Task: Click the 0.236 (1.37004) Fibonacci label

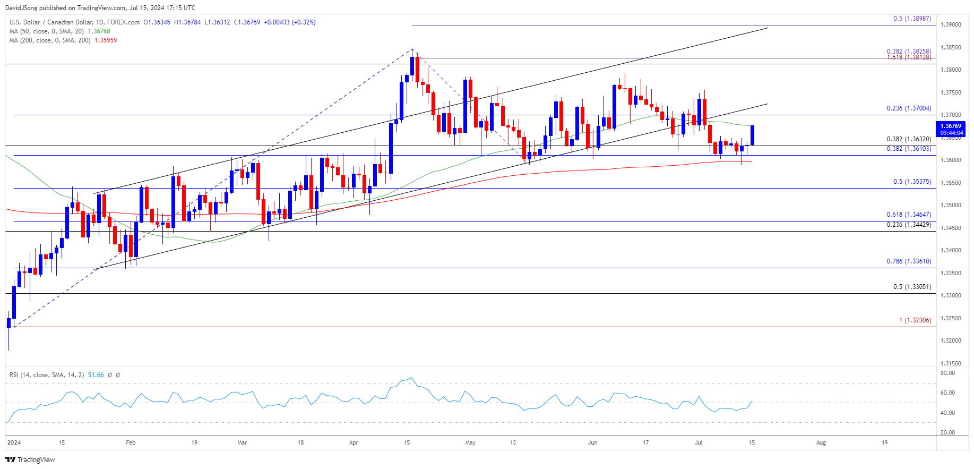Action: [x=909, y=108]
